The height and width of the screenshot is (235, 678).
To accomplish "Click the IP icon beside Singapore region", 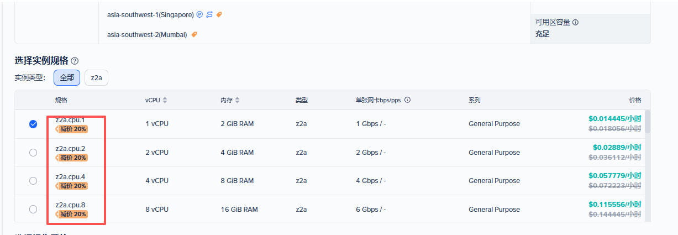I will pyautogui.click(x=199, y=14).
